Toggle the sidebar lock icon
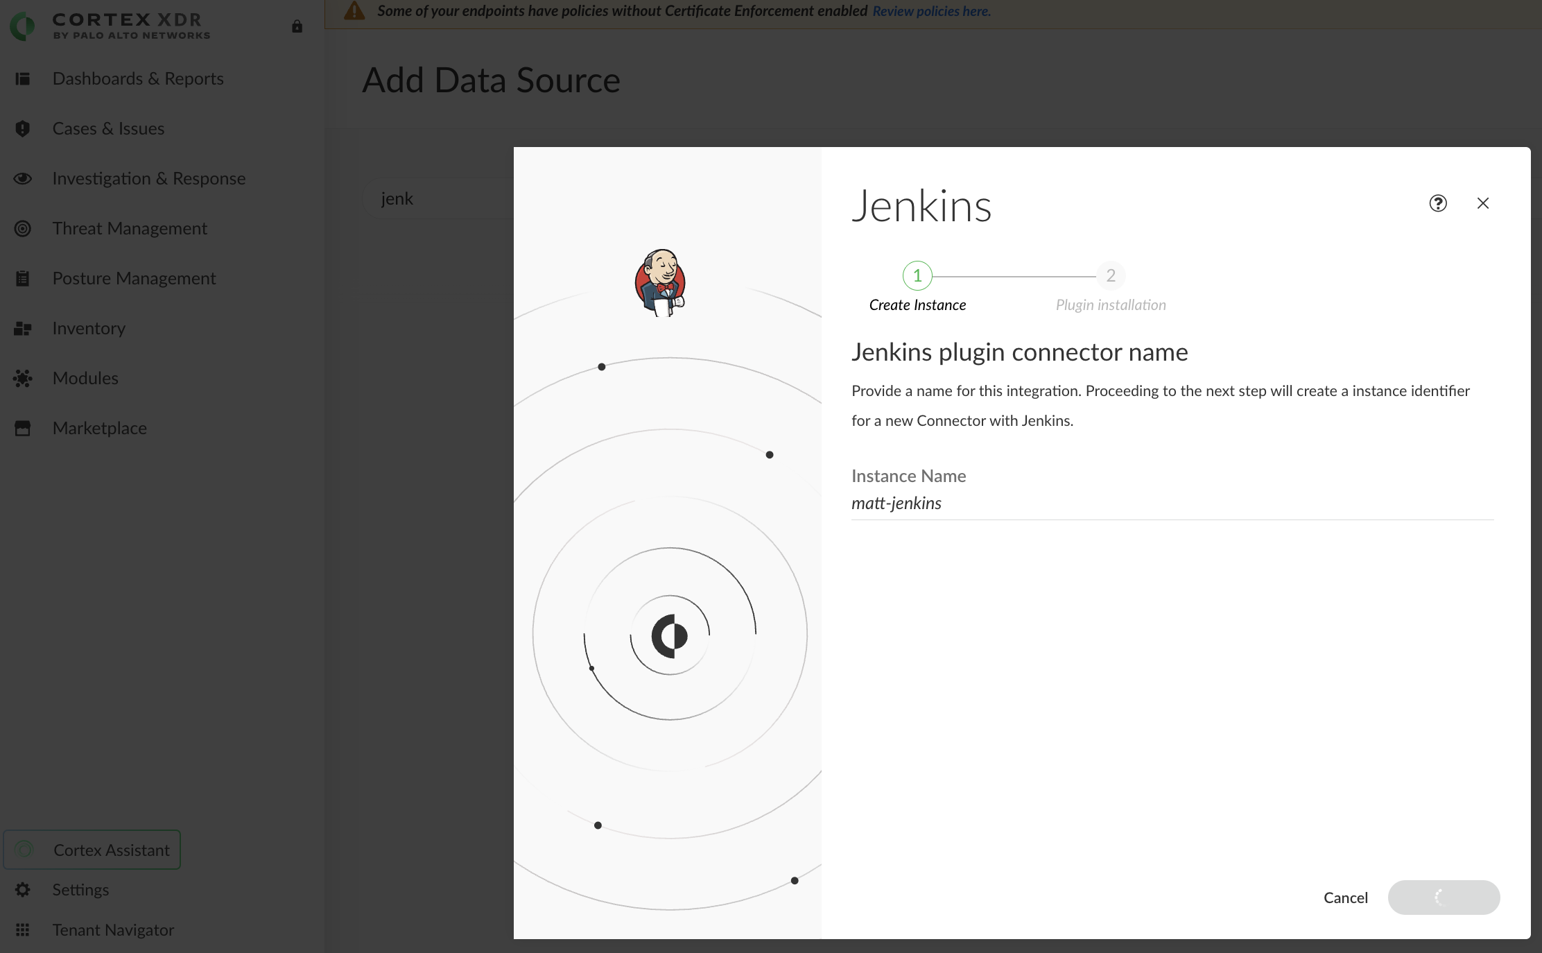Screen dimensions: 1542x953 point(297,26)
